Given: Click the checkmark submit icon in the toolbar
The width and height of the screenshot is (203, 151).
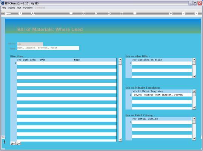Looking at the screenshot, I should pos(183,13).
